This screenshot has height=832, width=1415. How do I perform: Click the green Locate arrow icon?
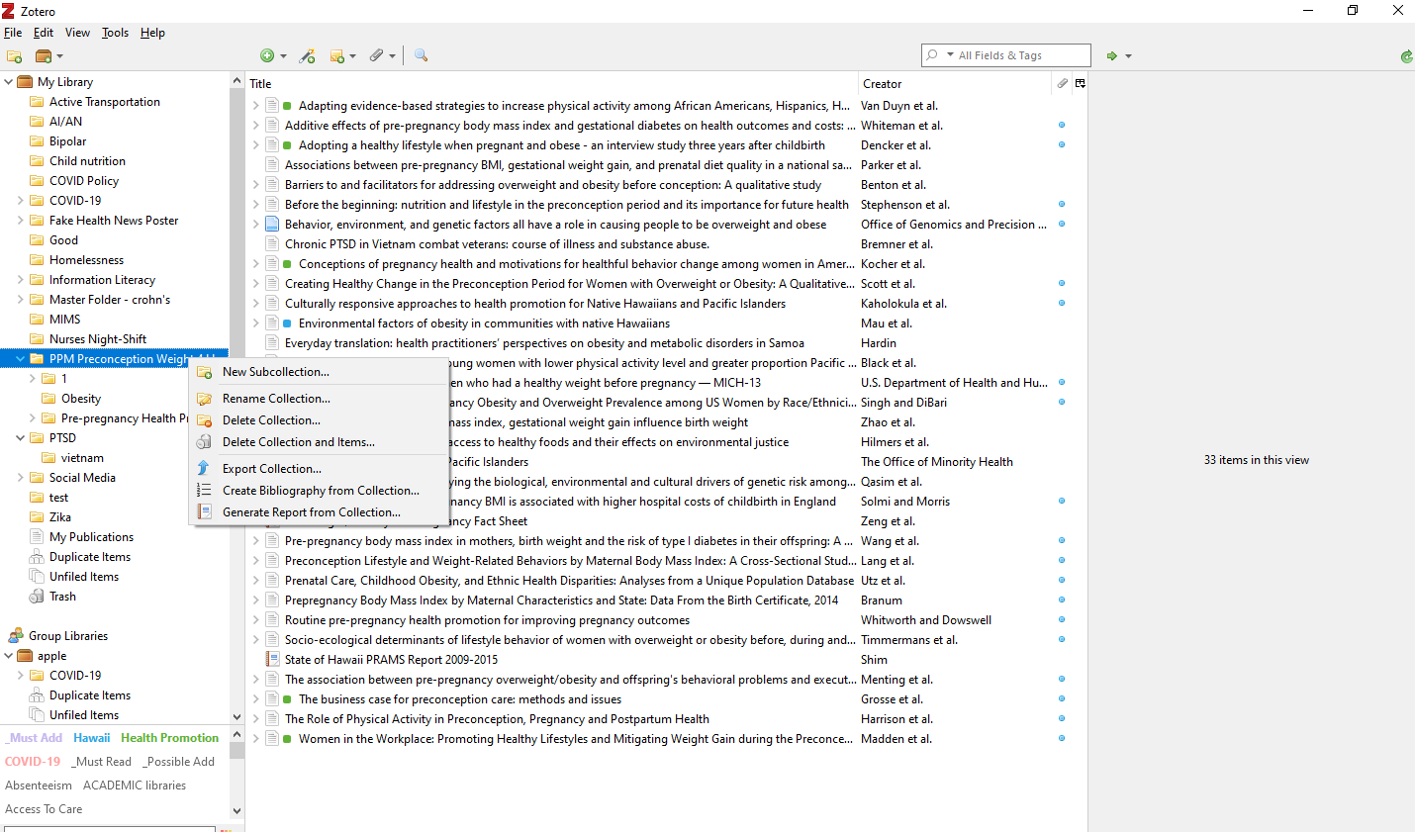coord(1112,56)
